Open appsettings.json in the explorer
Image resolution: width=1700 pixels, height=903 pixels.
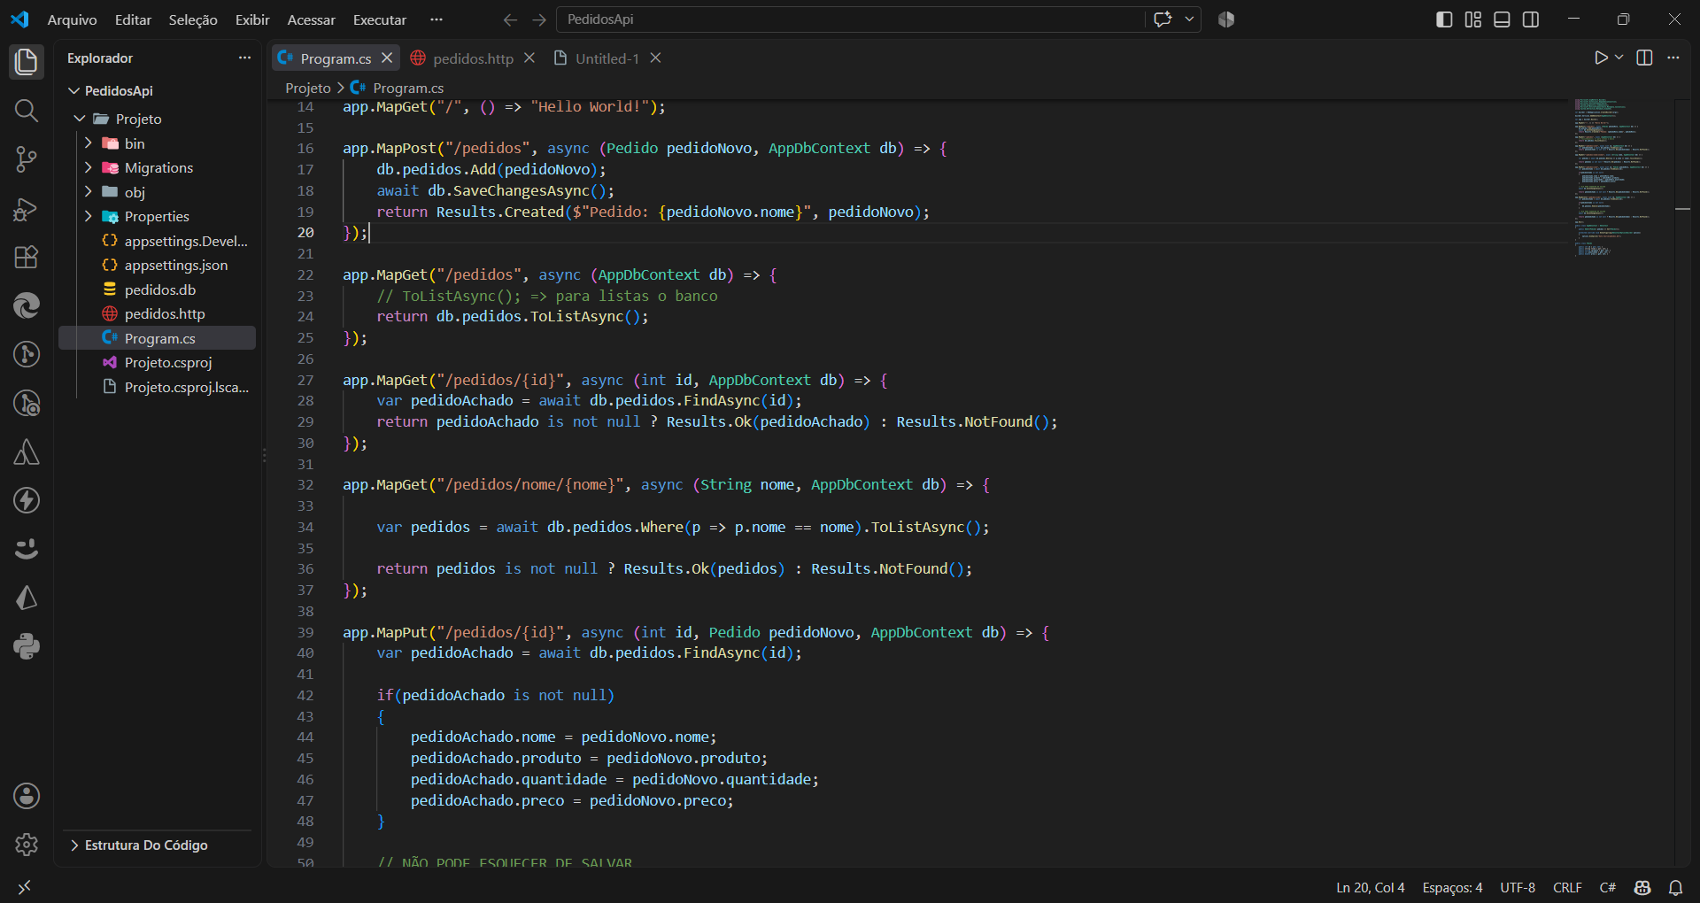point(175,265)
